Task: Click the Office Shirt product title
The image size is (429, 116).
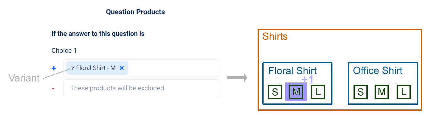Action: pos(378,71)
